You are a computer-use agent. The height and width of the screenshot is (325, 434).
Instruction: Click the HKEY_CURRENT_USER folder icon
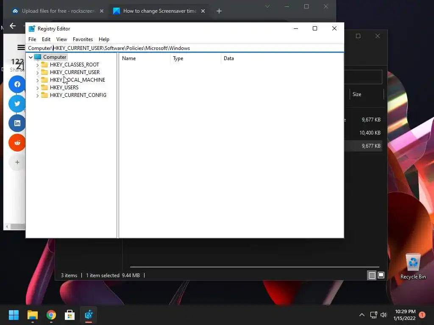point(44,72)
